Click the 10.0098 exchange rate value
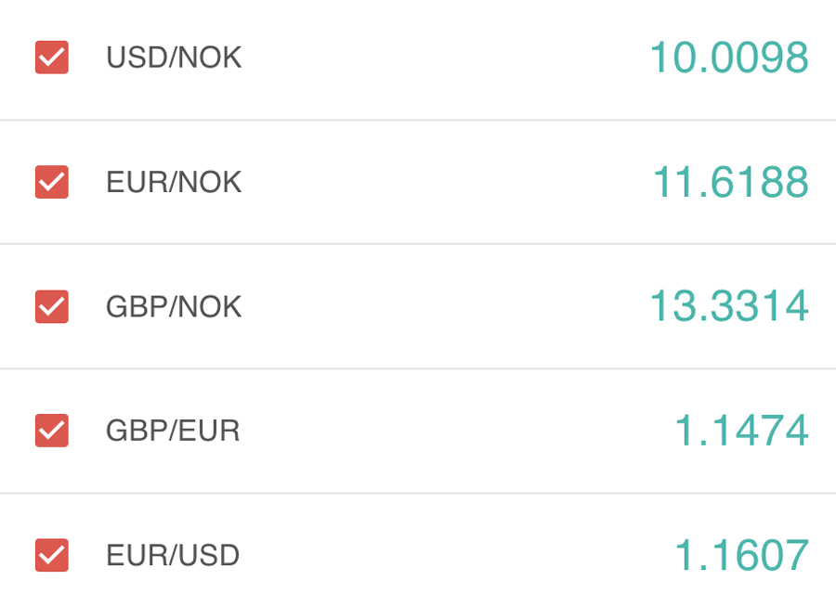Image resolution: width=836 pixels, height=606 pixels. (x=728, y=58)
